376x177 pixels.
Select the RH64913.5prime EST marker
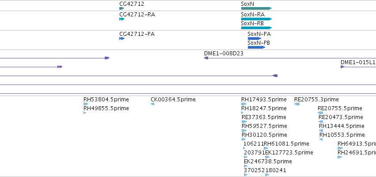tap(340, 148)
